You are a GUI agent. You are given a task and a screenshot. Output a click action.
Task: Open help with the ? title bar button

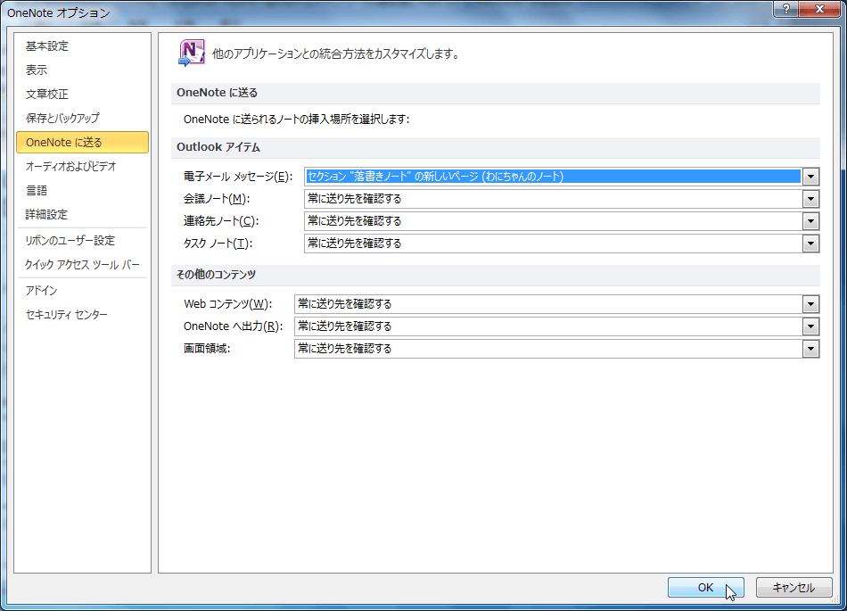786,9
